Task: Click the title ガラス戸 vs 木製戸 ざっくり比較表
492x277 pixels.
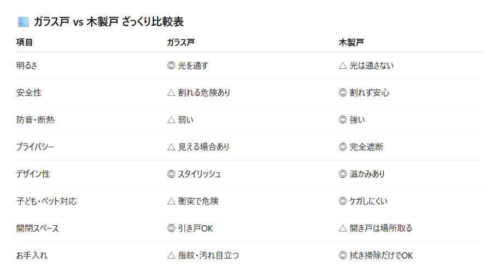Action: [x=109, y=22]
